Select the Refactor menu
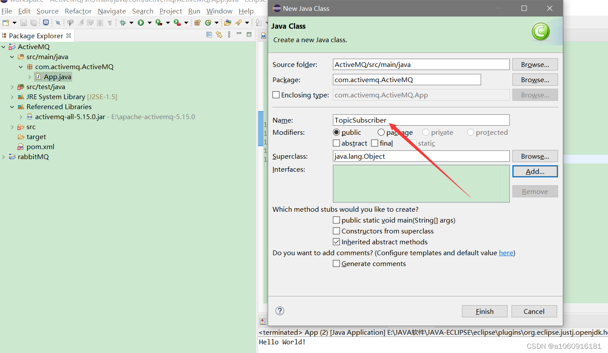The image size is (608, 353). coord(78,11)
